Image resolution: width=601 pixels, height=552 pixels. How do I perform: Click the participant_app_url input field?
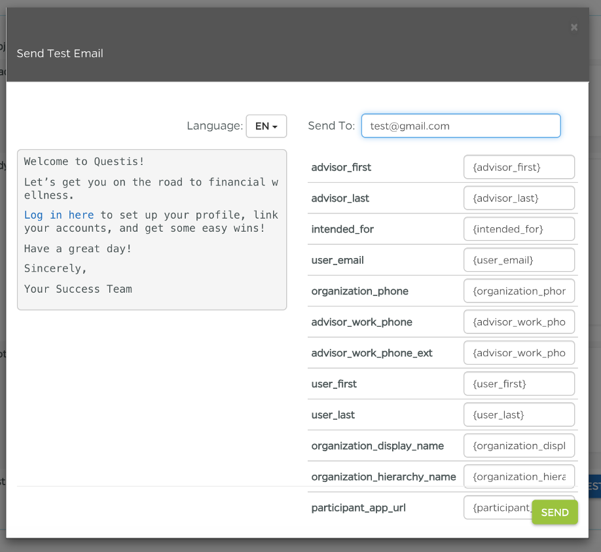coord(496,507)
